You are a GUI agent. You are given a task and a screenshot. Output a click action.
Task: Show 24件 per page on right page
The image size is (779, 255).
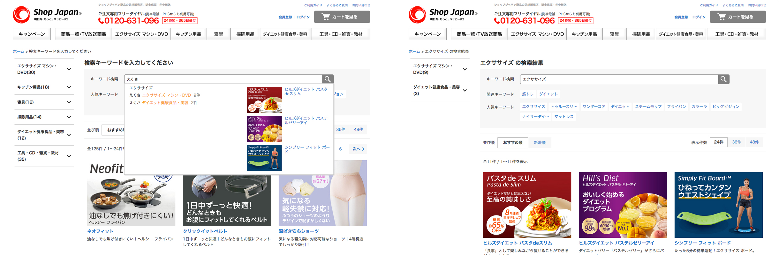(x=719, y=142)
